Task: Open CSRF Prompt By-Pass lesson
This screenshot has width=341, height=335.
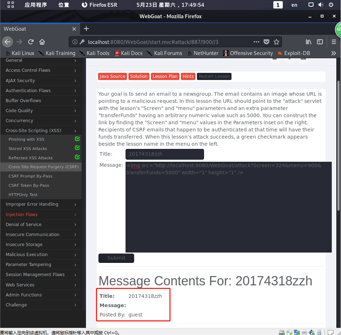Action: point(30,176)
